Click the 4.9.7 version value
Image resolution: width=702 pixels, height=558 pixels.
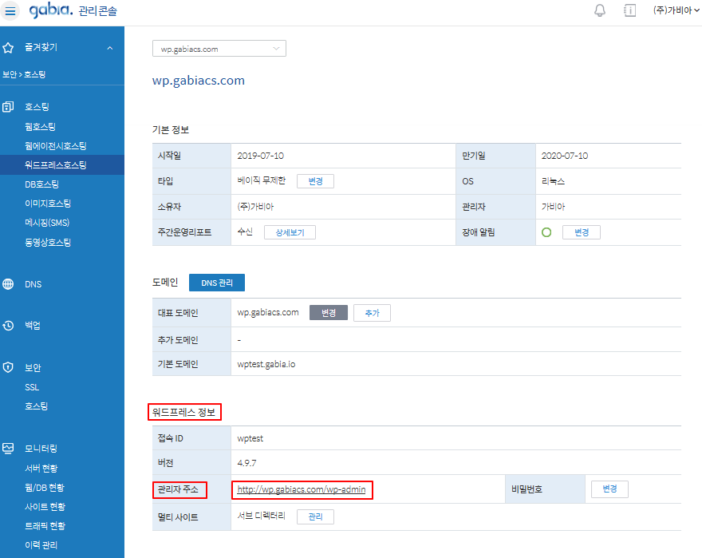pos(246,463)
